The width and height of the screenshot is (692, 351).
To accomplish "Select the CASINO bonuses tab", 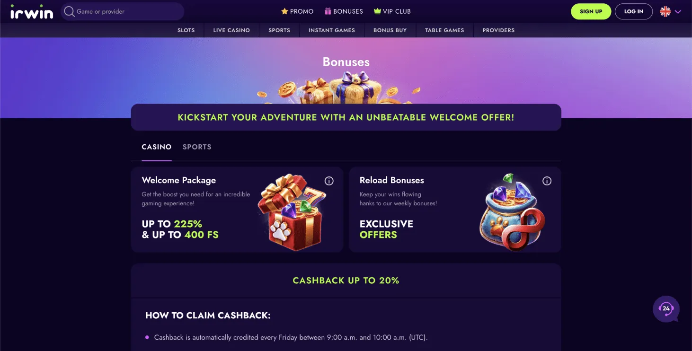I will click(157, 147).
